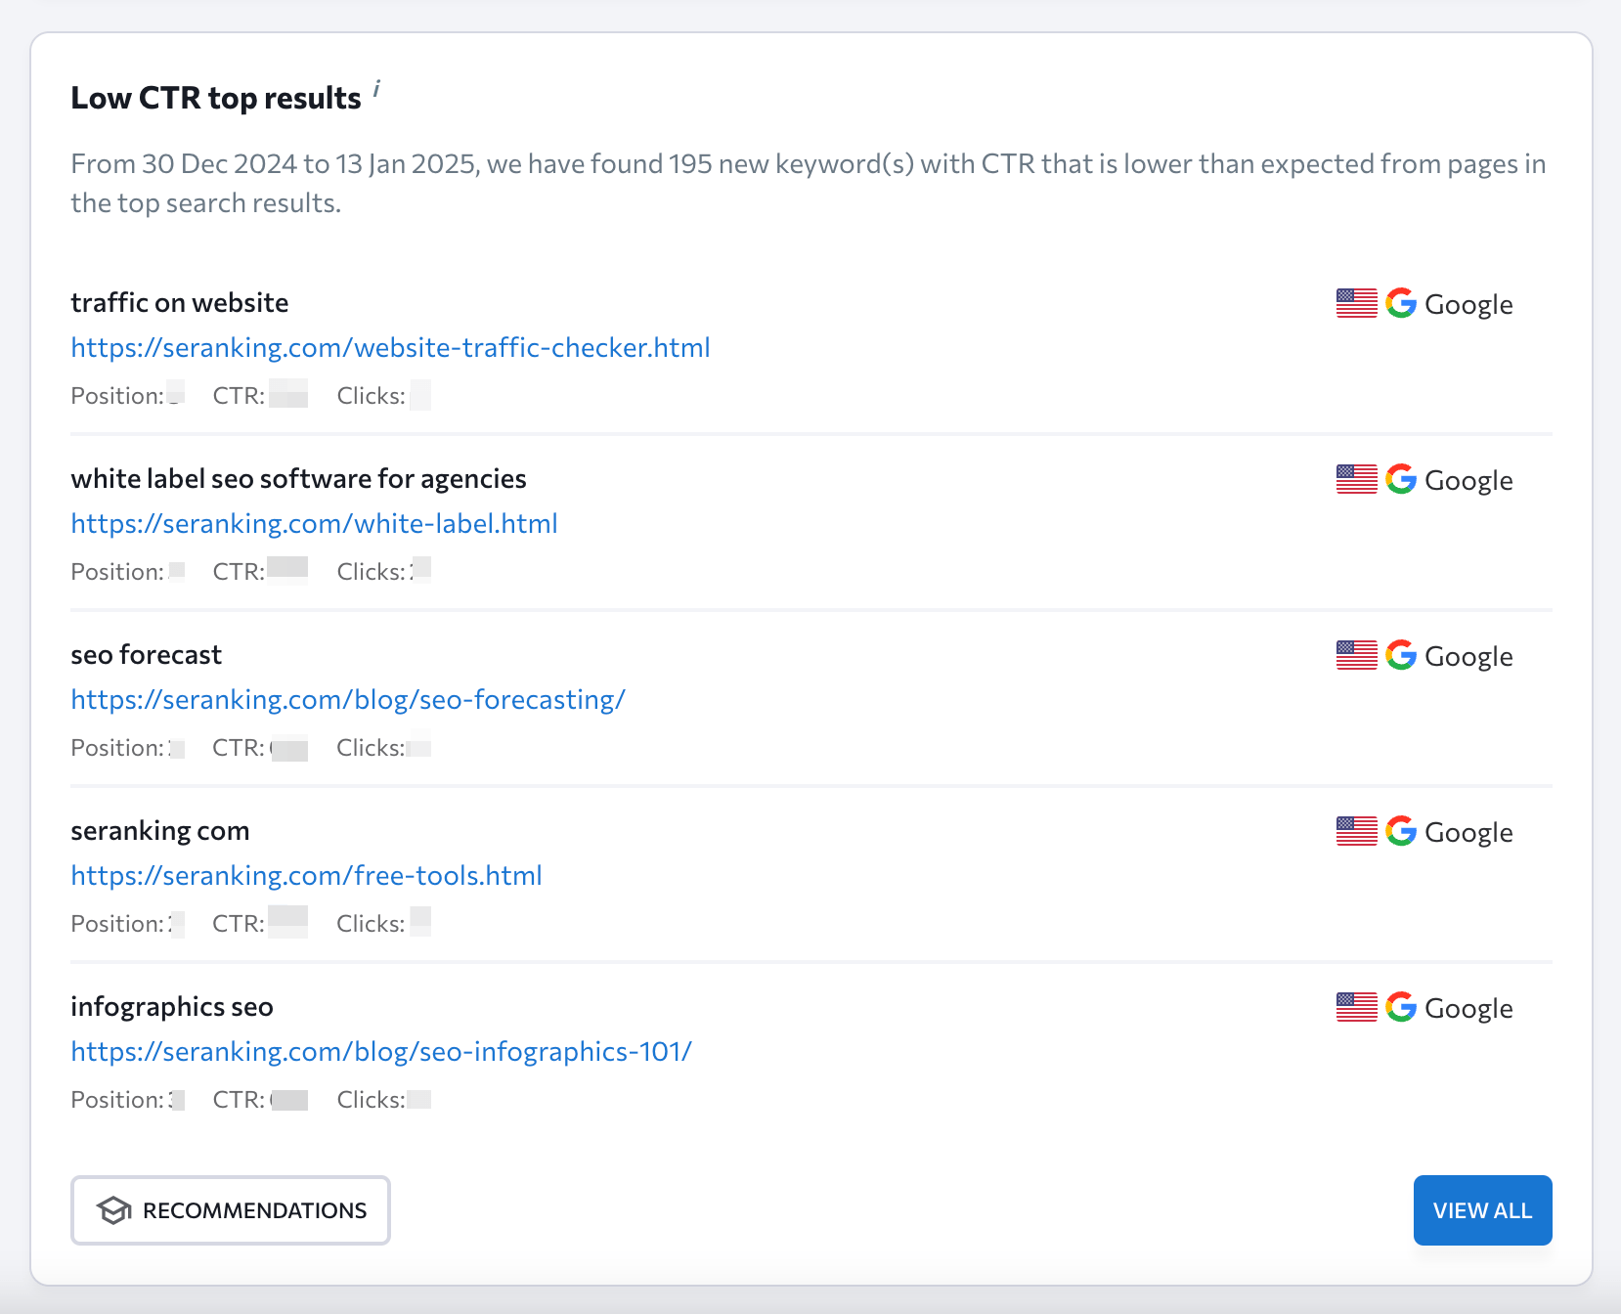Viewport: 1621px width, 1314px height.
Task: Open the free-tools.html link
Action: click(x=306, y=876)
